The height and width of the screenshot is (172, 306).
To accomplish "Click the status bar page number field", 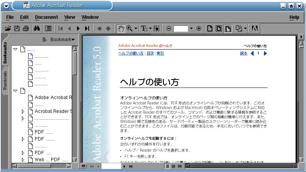I will point(111,166).
